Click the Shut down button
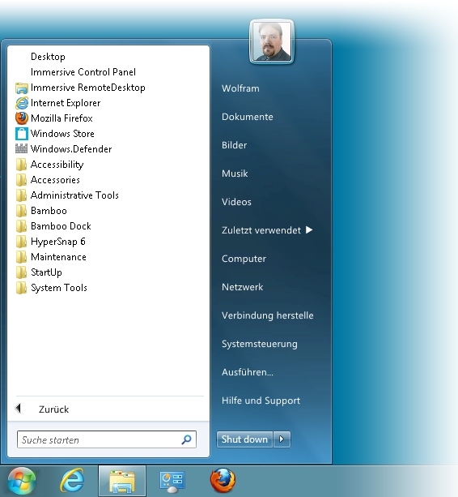This screenshot has width=458, height=497. point(244,439)
